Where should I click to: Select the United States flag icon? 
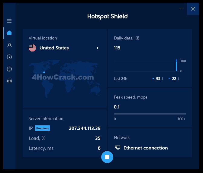(x=32, y=48)
